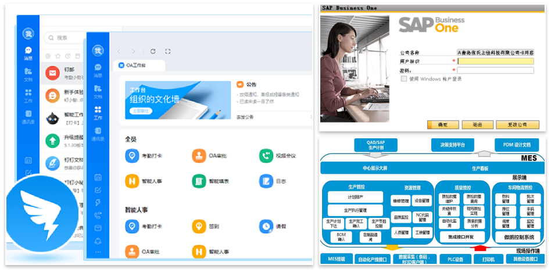Select the 计划排产 box in MES diagram
The height and width of the screenshot is (272, 551).
coord(347,197)
